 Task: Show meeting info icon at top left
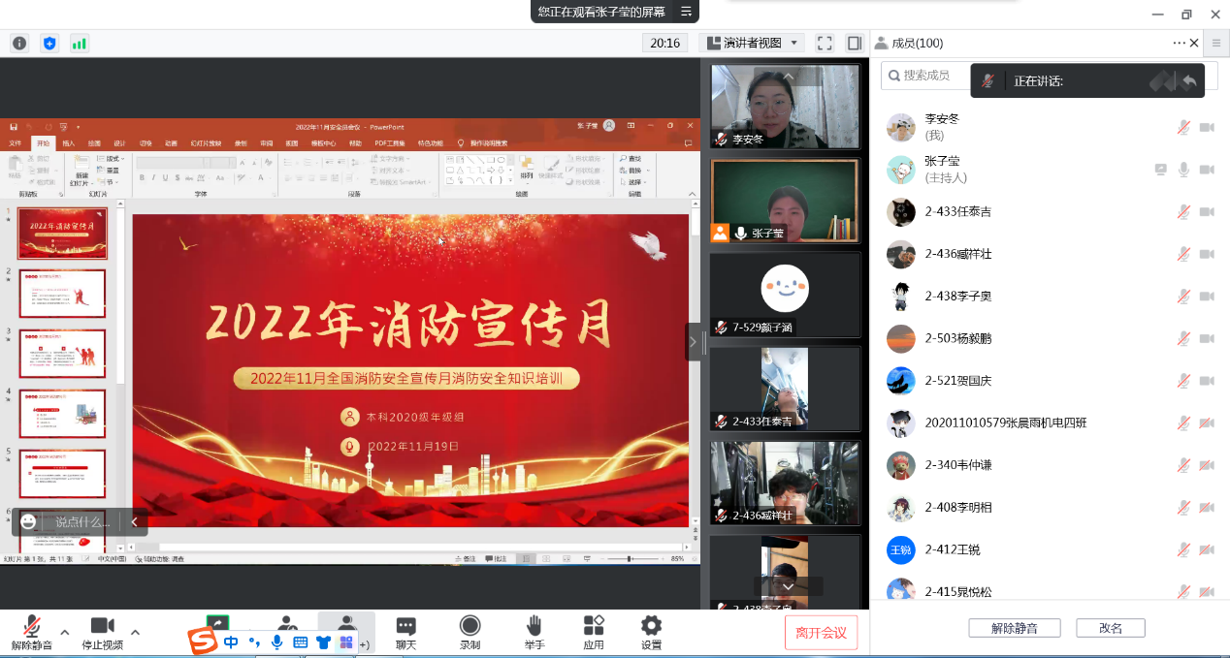click(x=19, y=43)
